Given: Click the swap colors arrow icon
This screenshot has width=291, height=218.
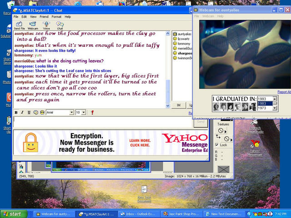Looking at the screenshot, I should pos(218,137).
